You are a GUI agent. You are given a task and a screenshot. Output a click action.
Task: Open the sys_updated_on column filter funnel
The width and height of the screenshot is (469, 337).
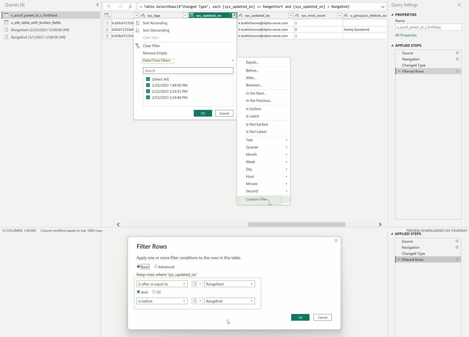(x=234, y=15)
